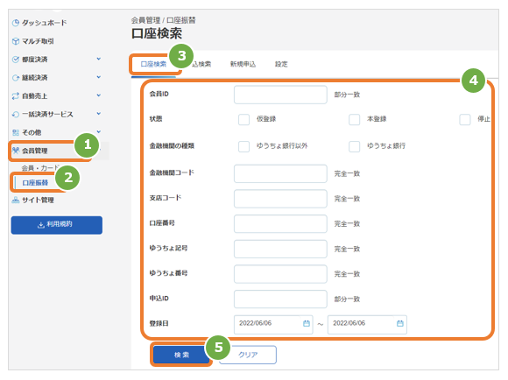Focus the 支店コード input field
508x380 pixels.
(280, 199)
